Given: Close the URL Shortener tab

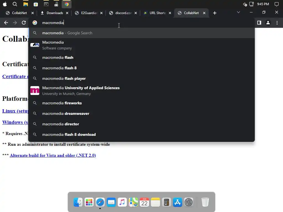Looking at the screenshot, I should click(170, 13).
